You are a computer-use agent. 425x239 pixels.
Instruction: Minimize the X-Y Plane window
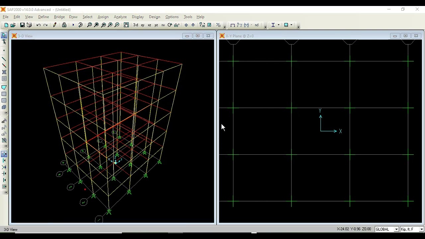tap(395, 36)
